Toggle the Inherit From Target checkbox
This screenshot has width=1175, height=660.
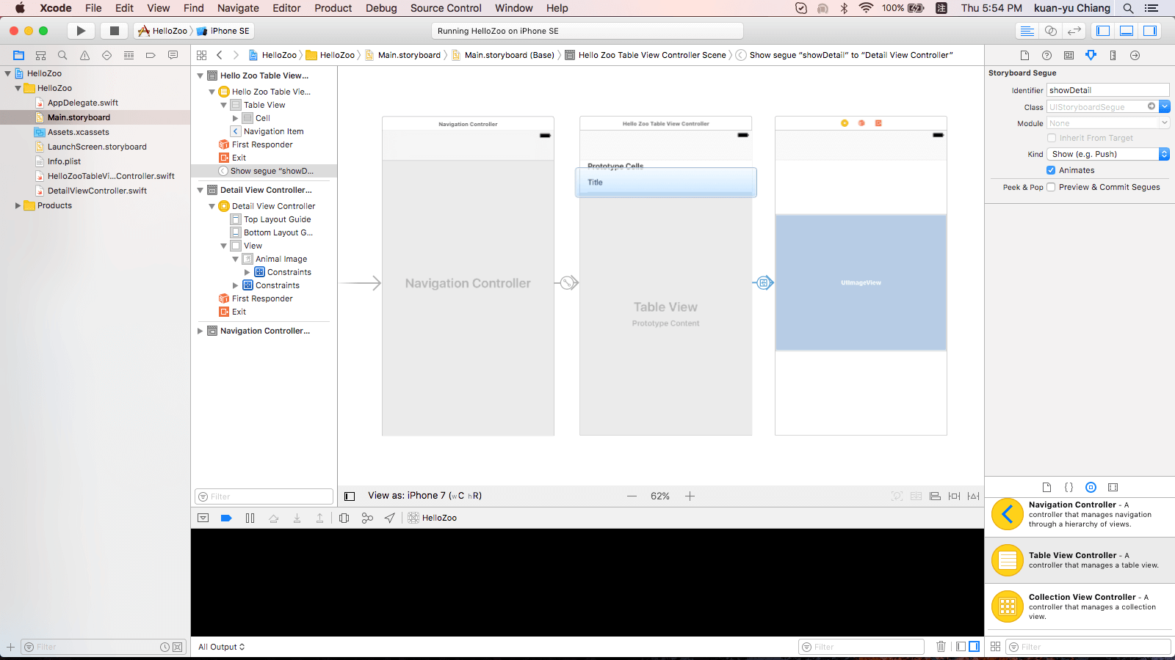1052,138
